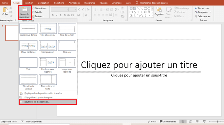Viewport: 224px width, 125px height.
Task: Select the ellipse shape
Action: (x=149, y=8)
